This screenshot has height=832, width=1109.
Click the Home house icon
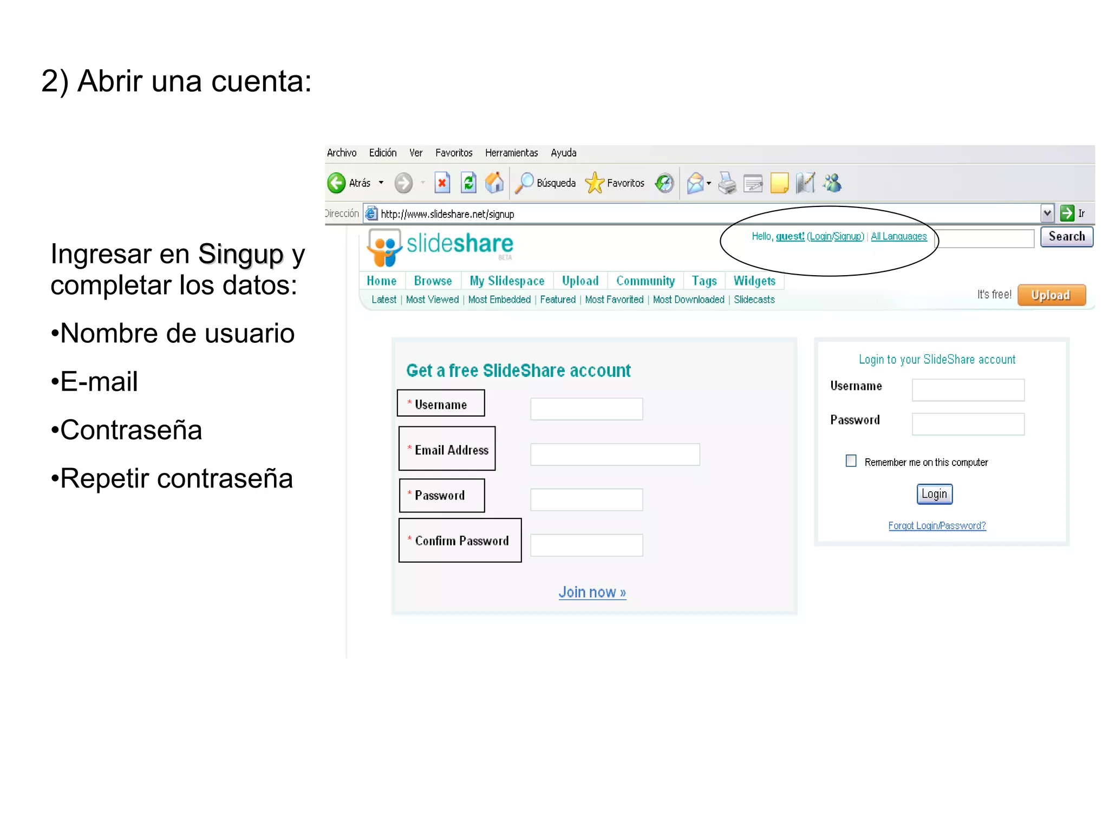(494, 183)
